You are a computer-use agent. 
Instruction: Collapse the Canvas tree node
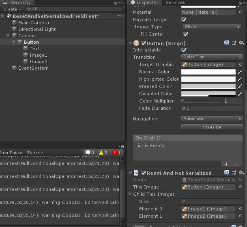coord(8,36)
